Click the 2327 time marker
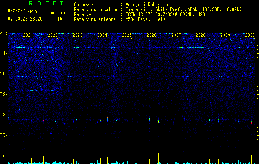The image size is (259, 164). [176, 35]
